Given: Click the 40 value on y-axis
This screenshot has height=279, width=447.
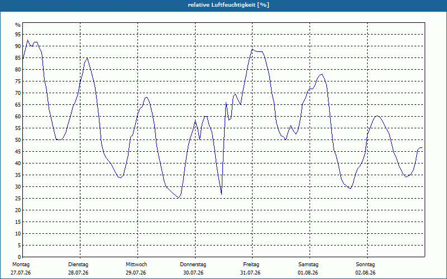Looking at the screenshot, I should 18,163.
